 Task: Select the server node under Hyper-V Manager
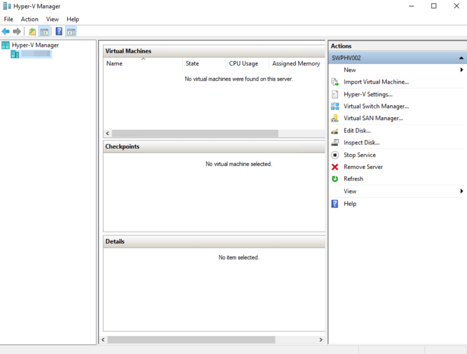[x=35, y=54]
